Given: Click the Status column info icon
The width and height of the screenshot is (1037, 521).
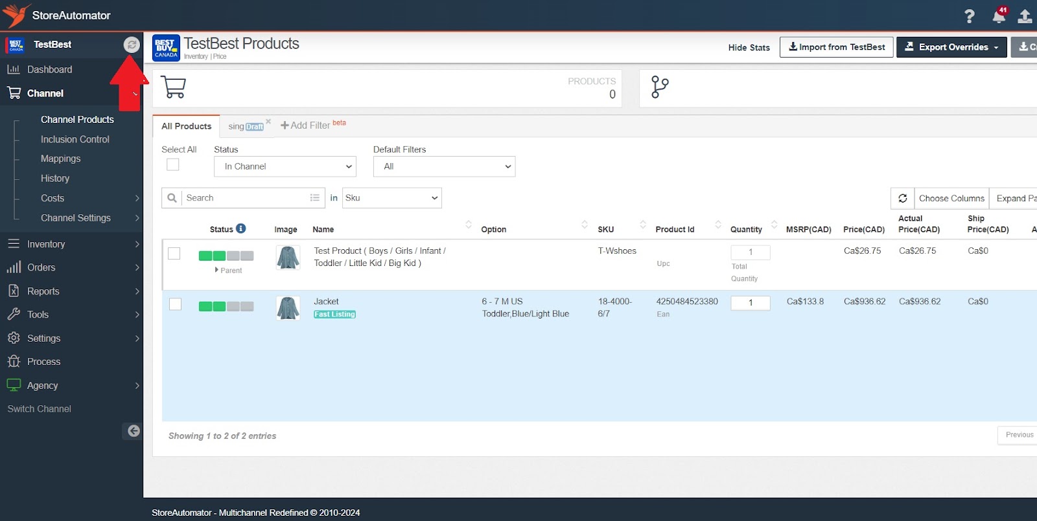Looking at the screenshot, I should 241,228.
